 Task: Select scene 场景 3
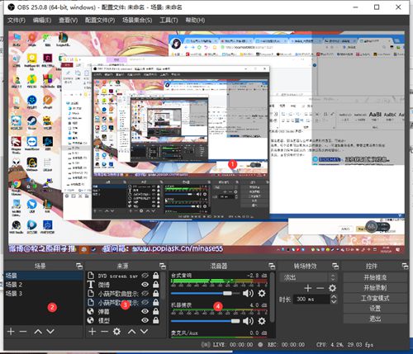pyautogui.click(x=43, y=294)
